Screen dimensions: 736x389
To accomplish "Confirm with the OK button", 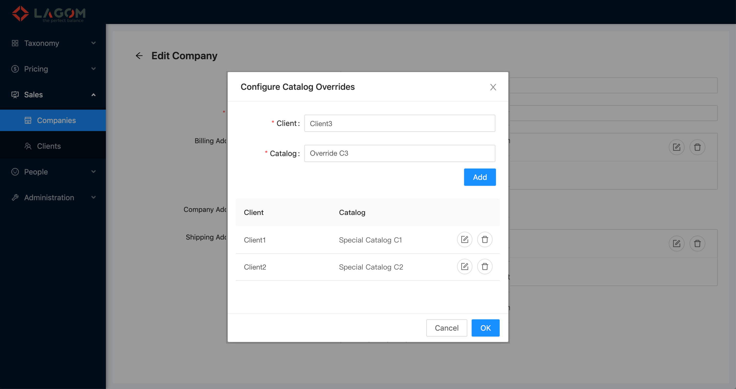I will 485,328.
